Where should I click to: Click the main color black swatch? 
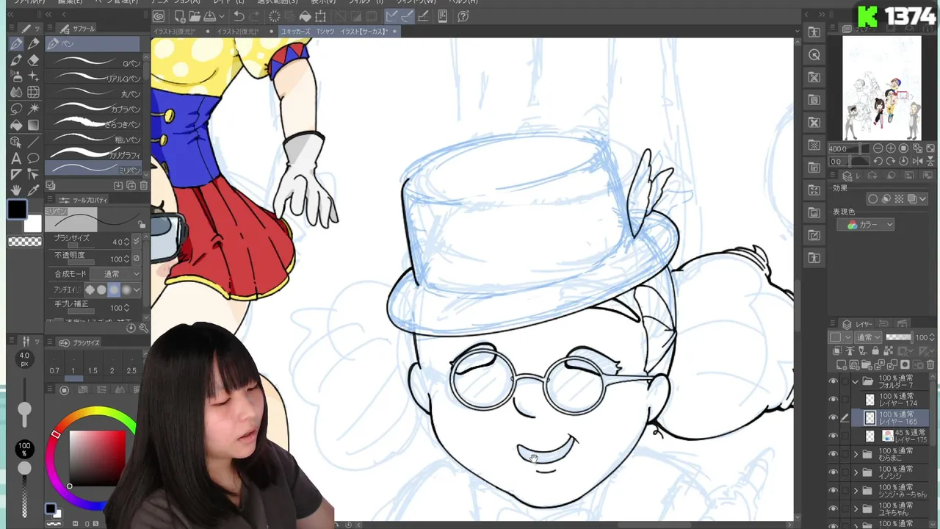tap(17, 210)
